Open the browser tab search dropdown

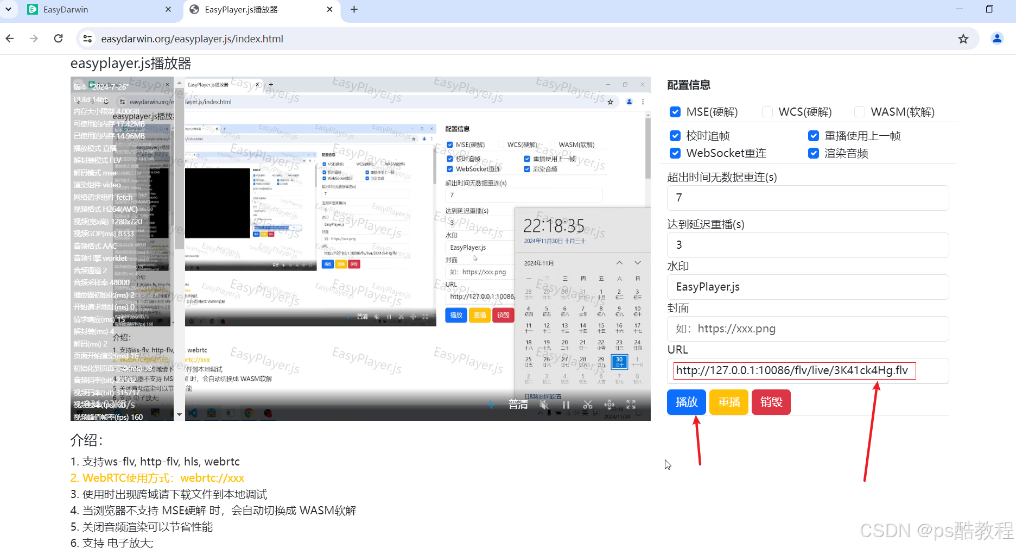[x=8, y=9]
